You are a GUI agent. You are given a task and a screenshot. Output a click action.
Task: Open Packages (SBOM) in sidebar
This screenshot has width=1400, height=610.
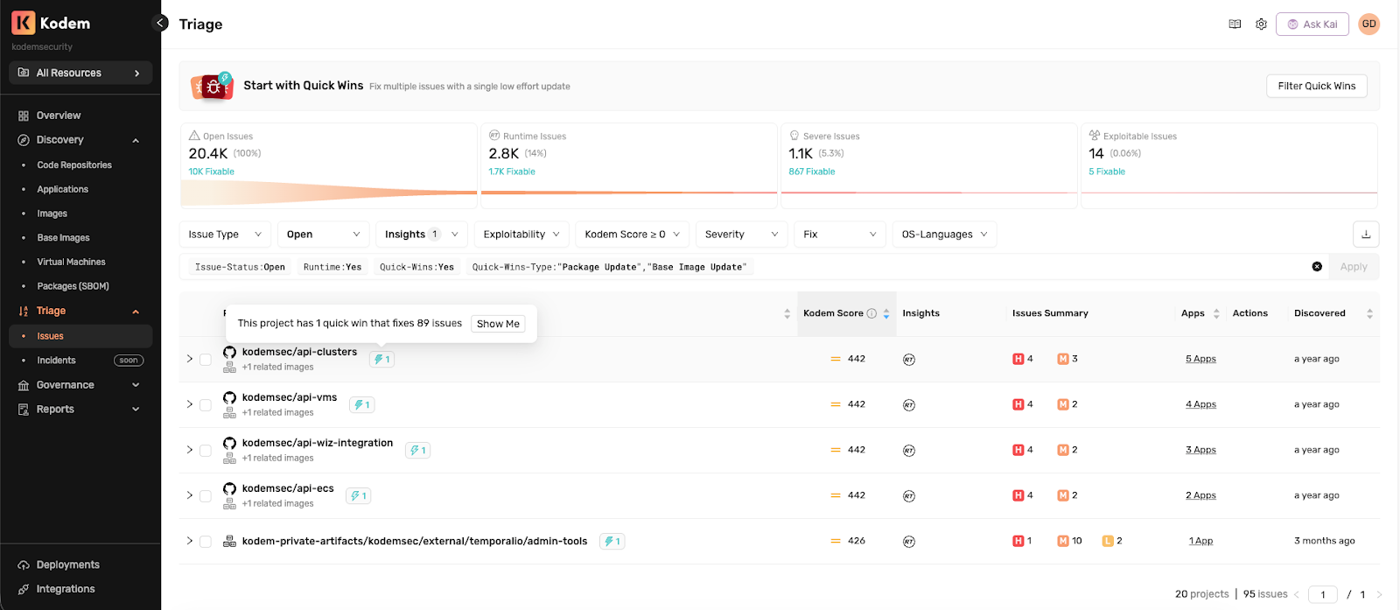(x=73, y=286)
